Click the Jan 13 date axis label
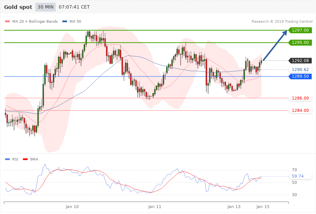 click(234, 207)
